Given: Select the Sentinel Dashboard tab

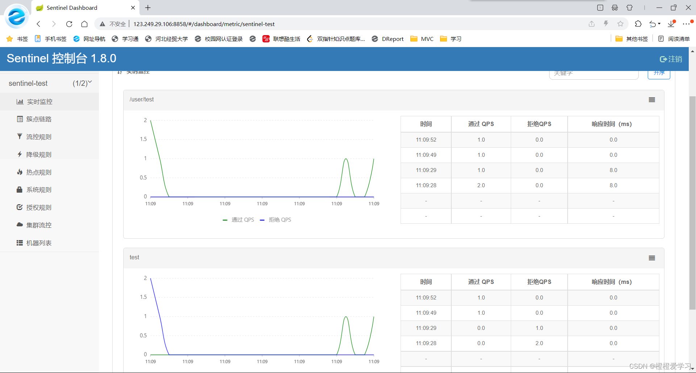Looking at the screenshot, I should point(86,8).
